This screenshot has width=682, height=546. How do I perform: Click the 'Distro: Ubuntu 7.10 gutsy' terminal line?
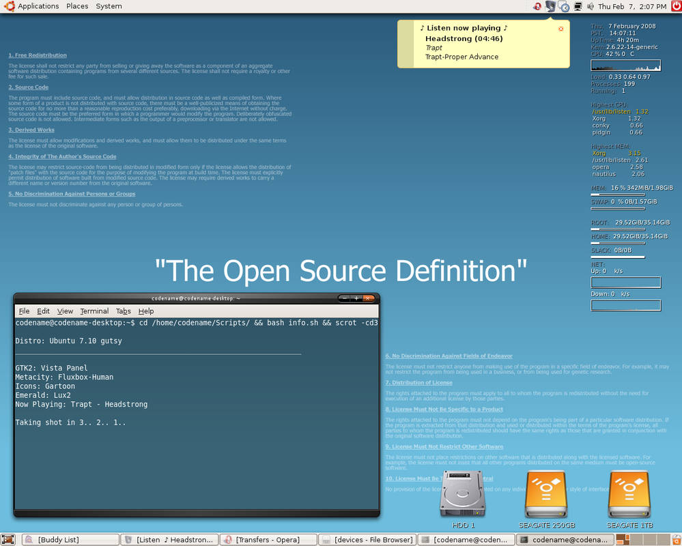tap(69, 341)
